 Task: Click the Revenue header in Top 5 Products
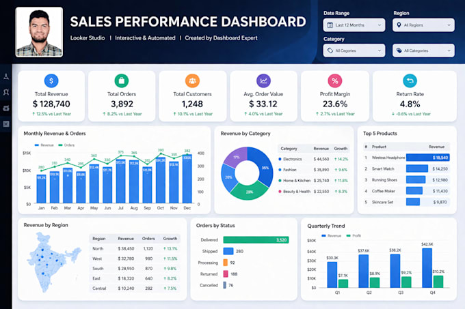click(436, 147)
